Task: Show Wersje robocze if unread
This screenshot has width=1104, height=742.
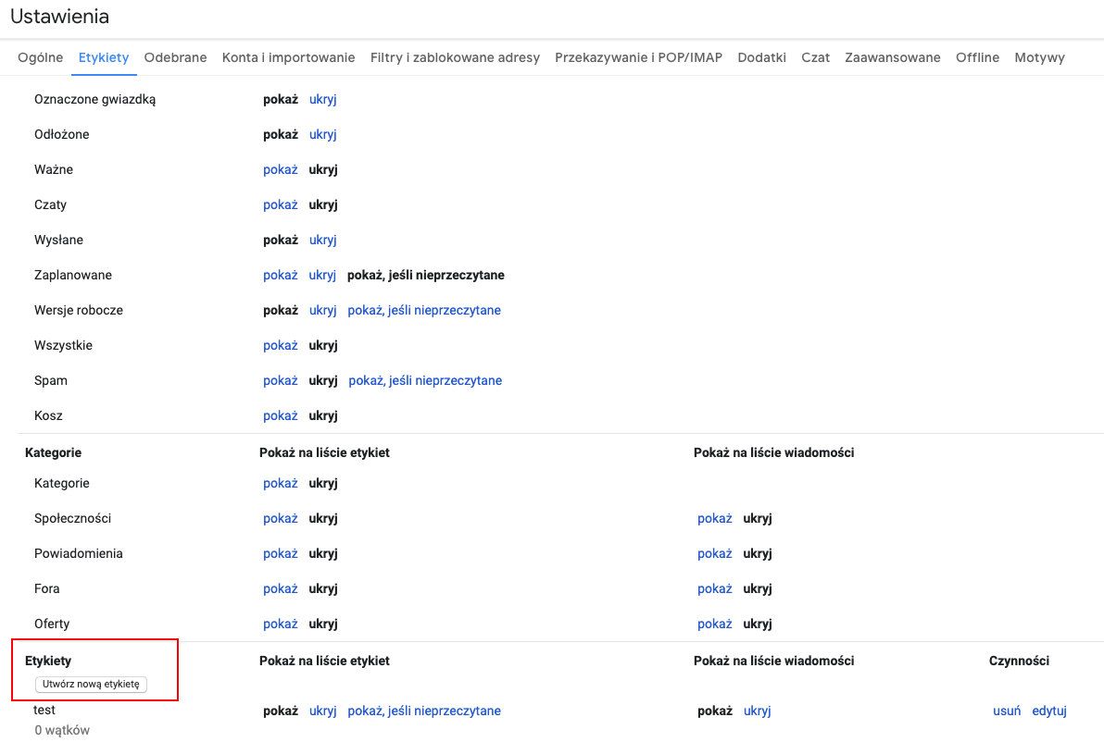Action: pos(424,310)
